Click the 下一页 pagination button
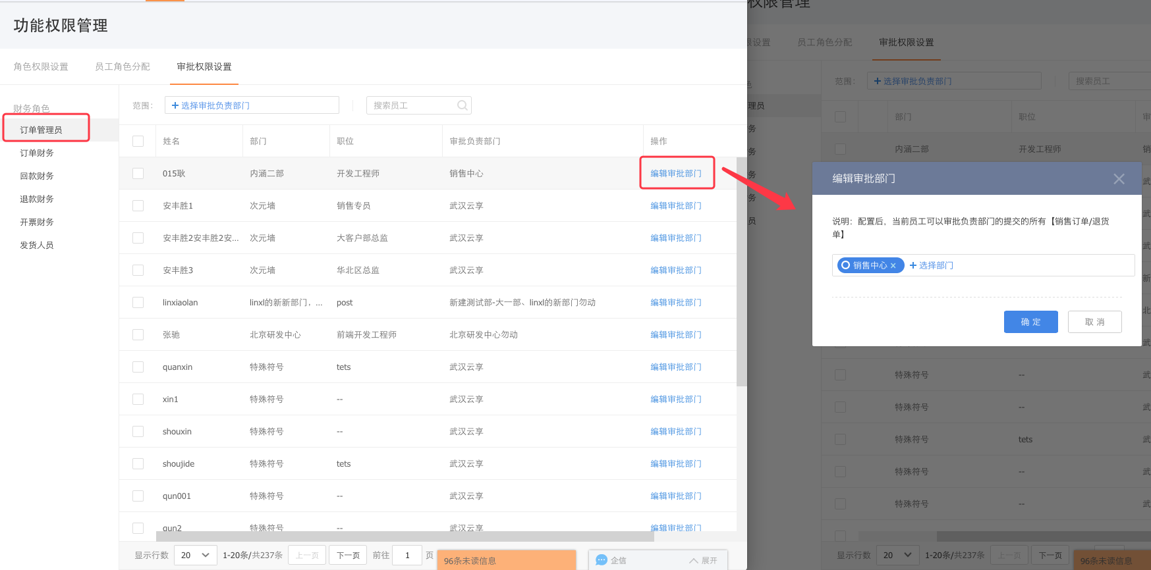Screen dimensions: 1151x570 click(x=348, y=555)
